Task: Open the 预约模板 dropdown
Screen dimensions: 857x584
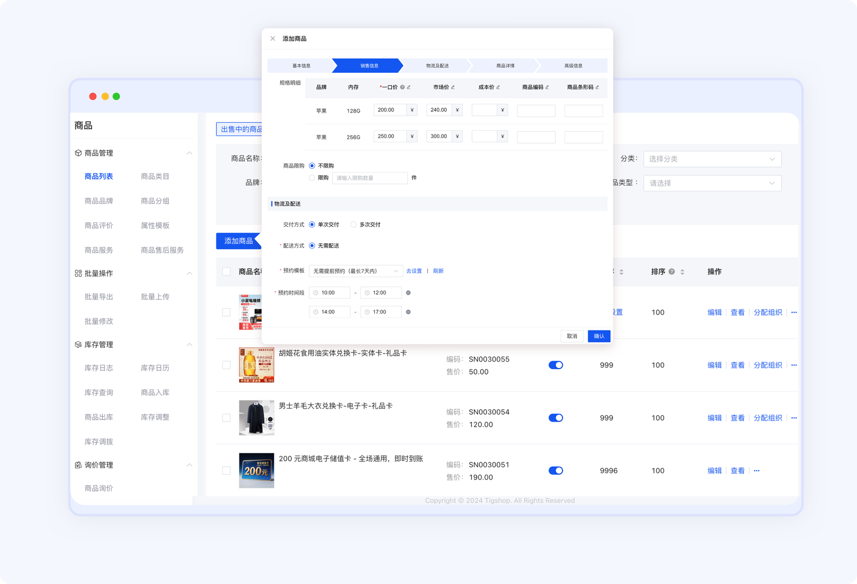Action: (x=356, y=271)
